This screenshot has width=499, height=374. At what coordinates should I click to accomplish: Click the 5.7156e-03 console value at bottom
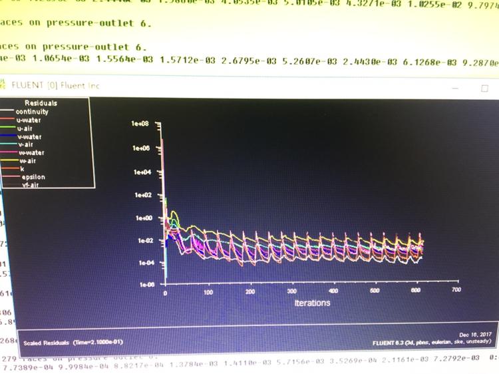click(300, 361)
